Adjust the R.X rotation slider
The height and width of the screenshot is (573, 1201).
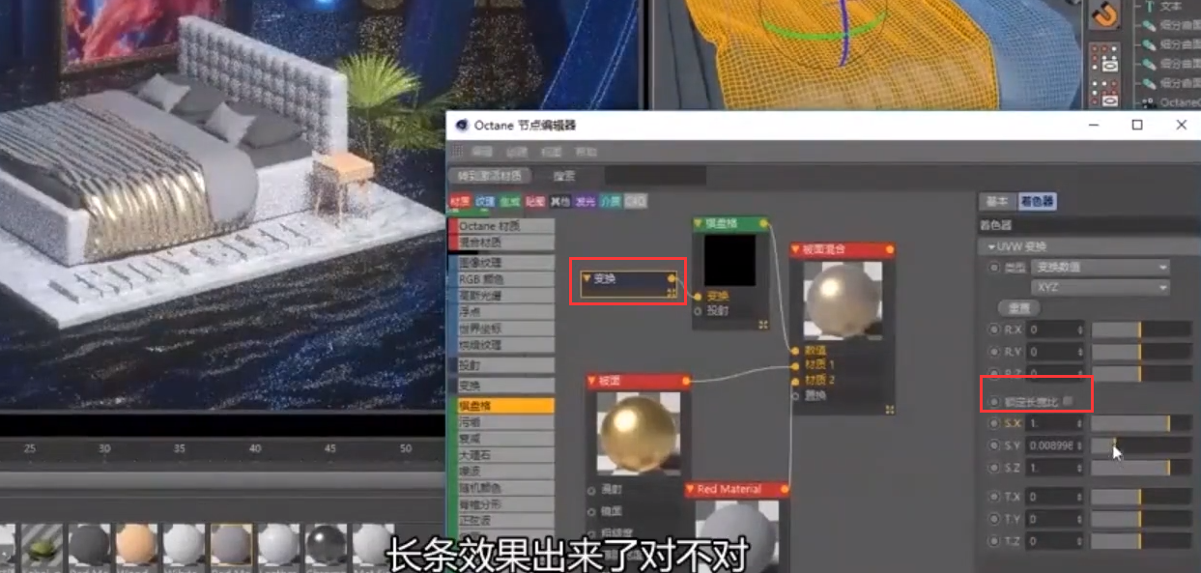tap(1140, 329)
